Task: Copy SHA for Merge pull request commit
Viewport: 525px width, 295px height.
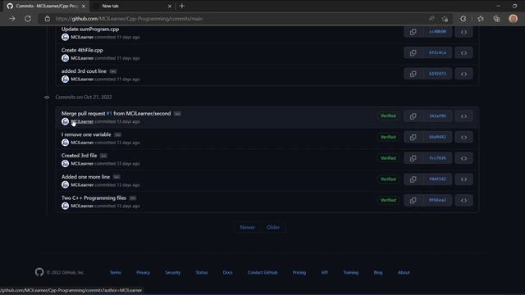Action: click(x=413, y=116)
